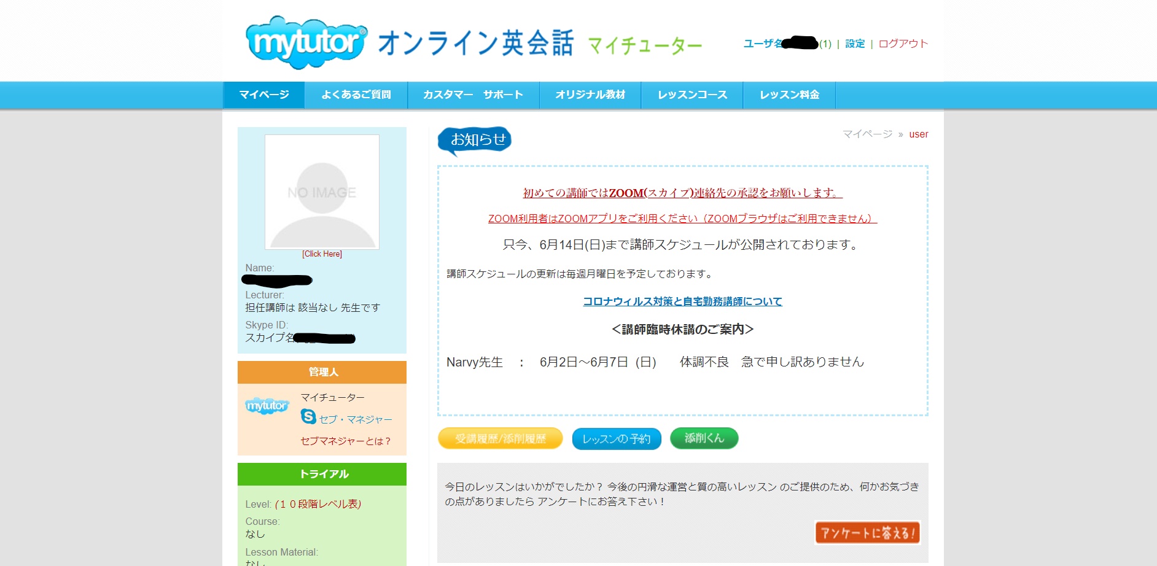Click the NO IMAGE profile picture

click(x=322, y=192)
